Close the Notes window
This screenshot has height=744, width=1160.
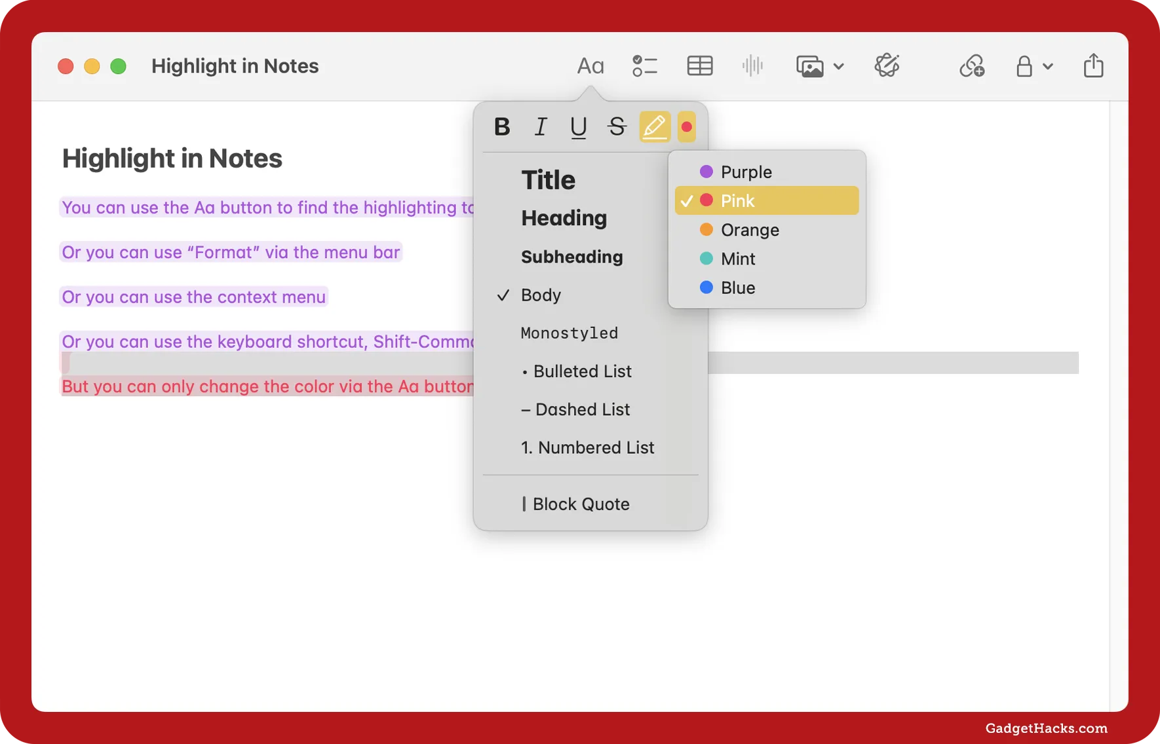click(66, 66)
